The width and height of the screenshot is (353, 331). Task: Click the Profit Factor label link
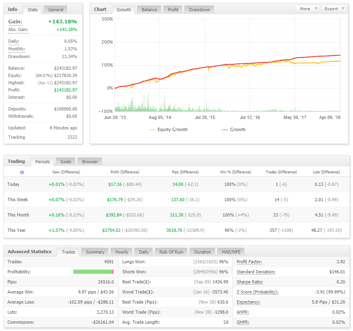249,262
